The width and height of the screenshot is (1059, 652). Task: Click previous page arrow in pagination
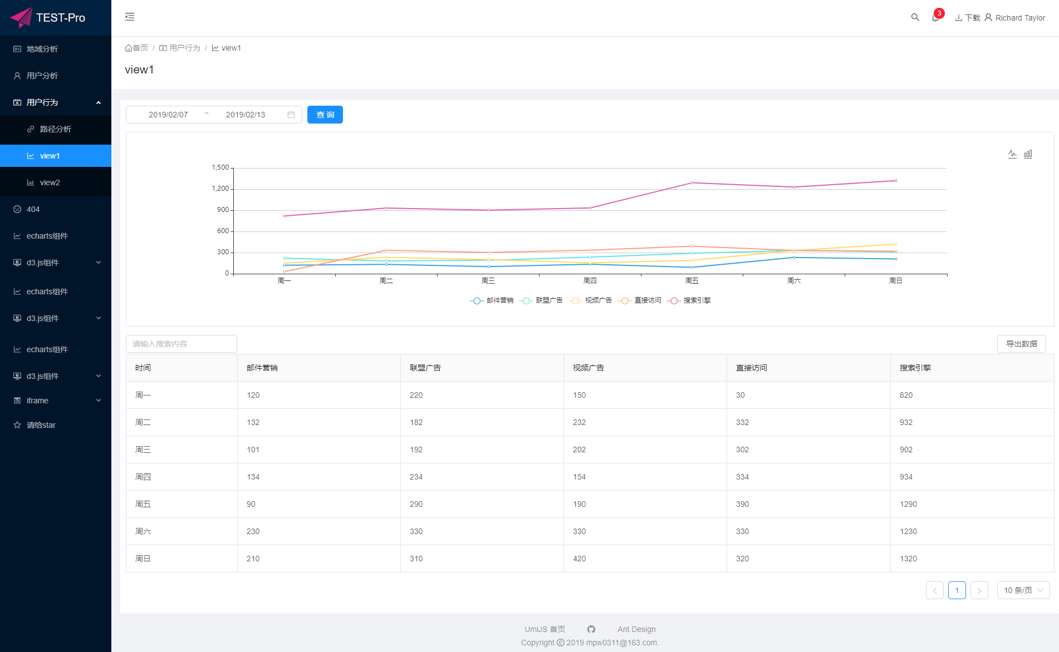click(935, 590)
